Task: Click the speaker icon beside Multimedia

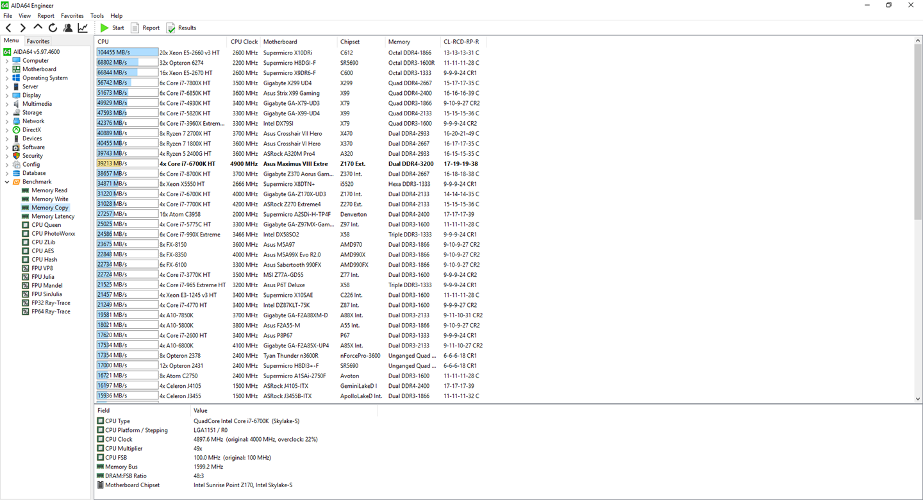Action: tap(17, 104)
